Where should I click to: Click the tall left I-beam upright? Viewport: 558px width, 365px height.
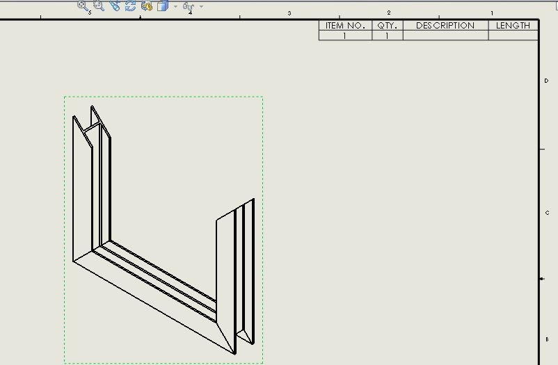click(83, 192)
